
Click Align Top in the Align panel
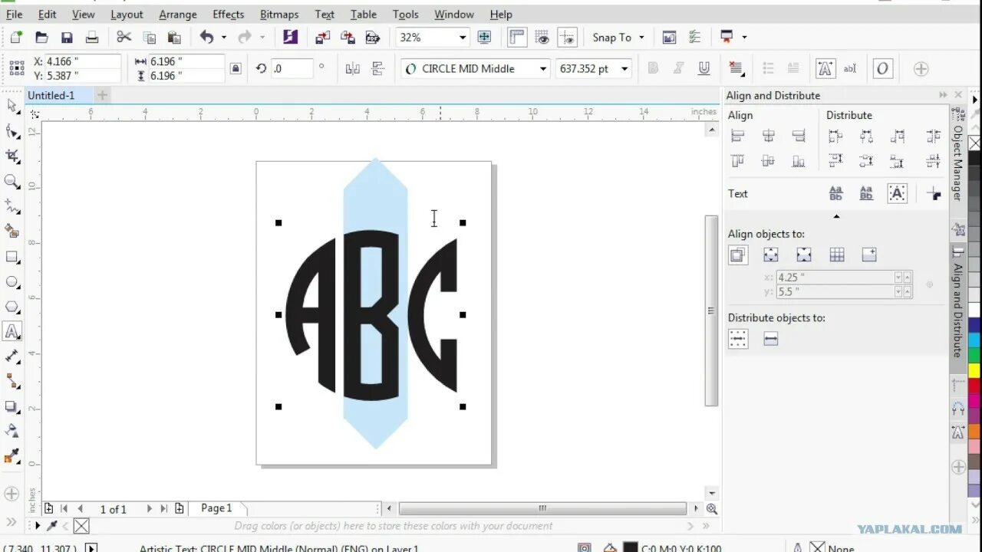point(738,161)
